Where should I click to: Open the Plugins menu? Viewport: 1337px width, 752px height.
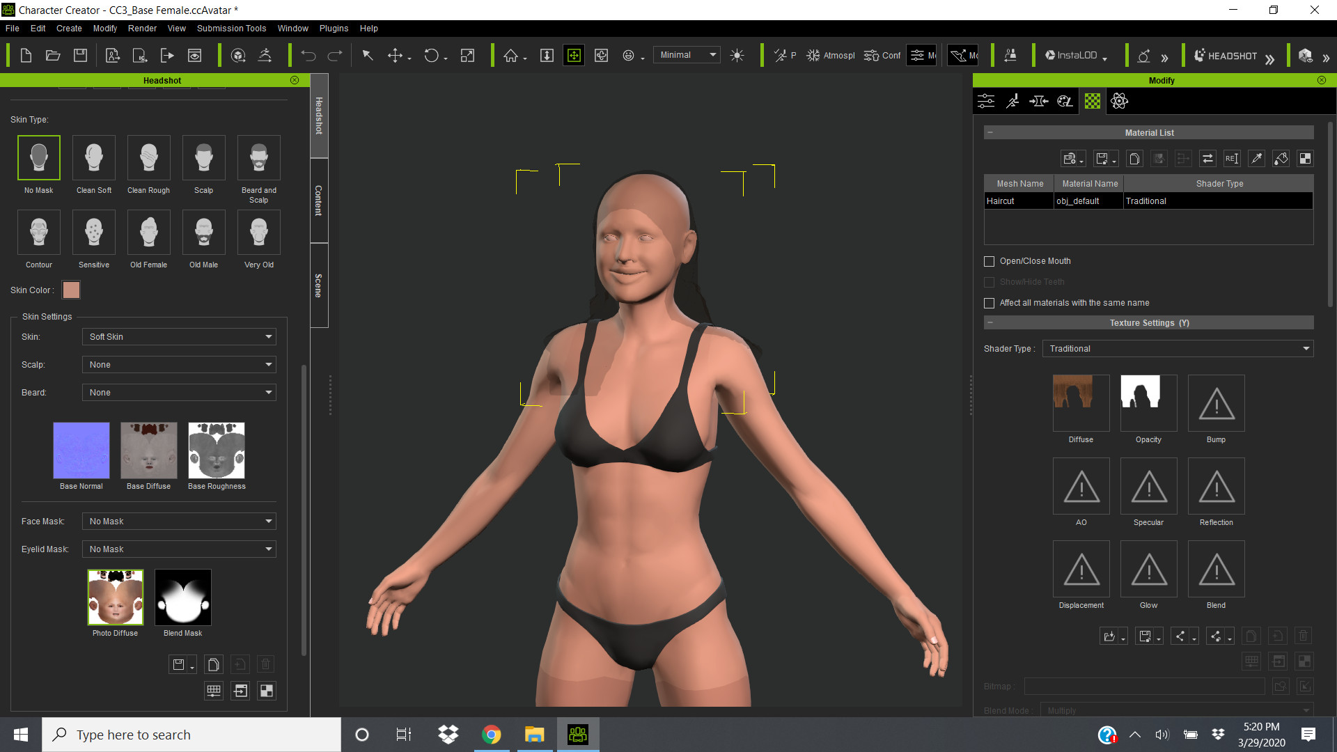pos(334,29)
